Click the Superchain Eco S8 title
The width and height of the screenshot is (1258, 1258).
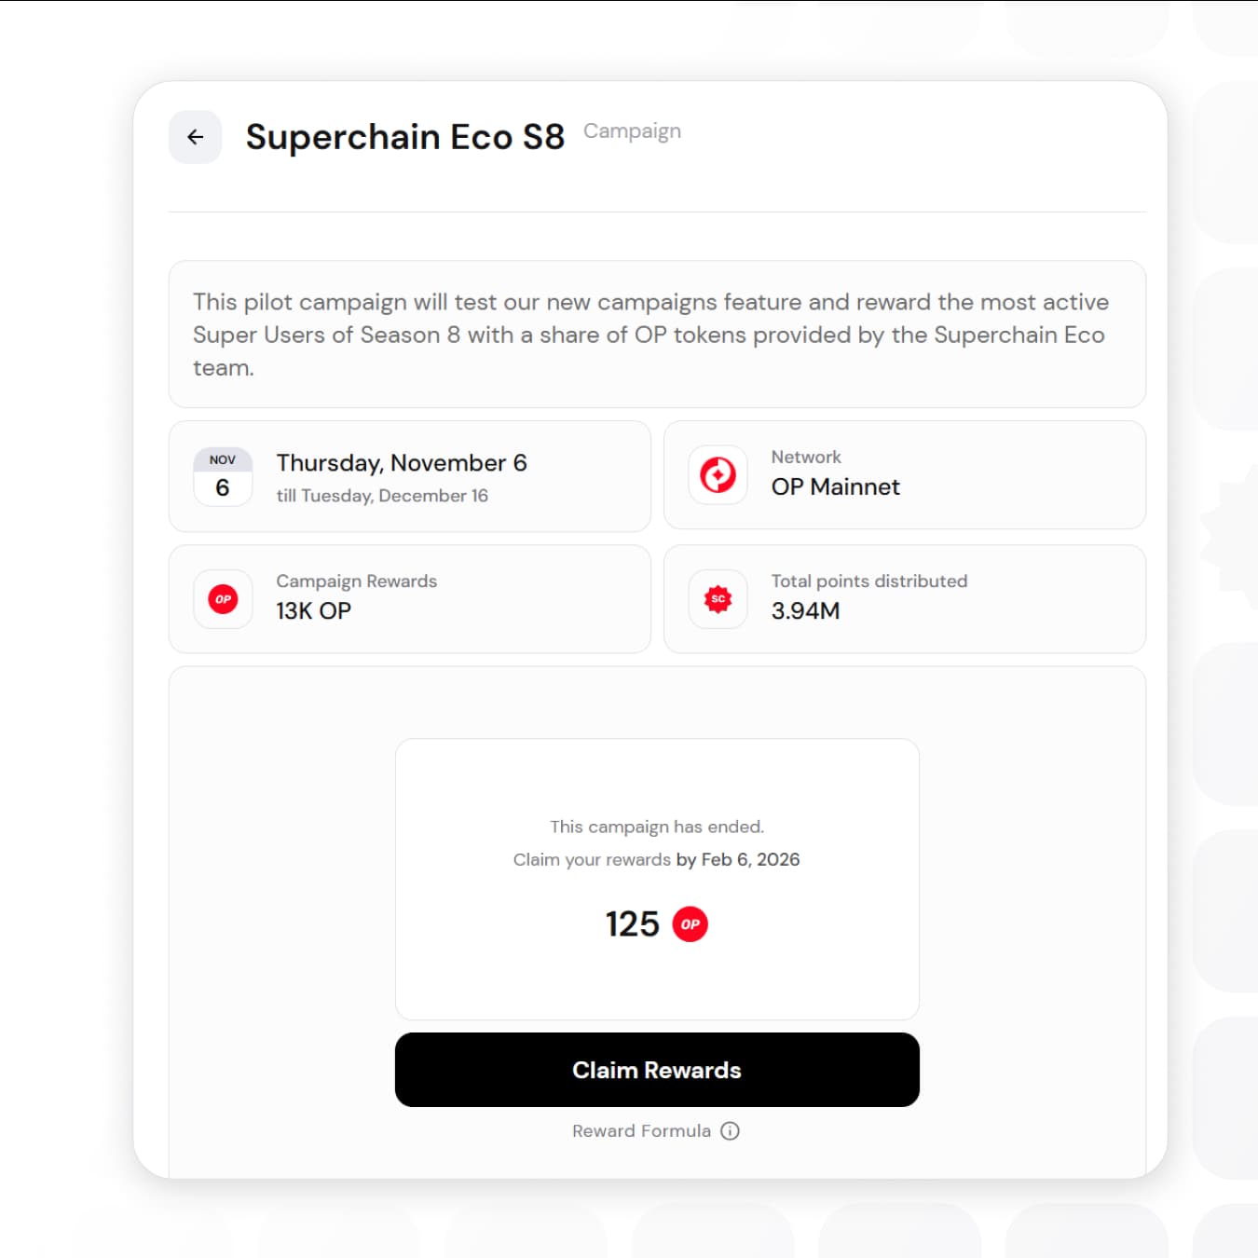click(404, 137)
